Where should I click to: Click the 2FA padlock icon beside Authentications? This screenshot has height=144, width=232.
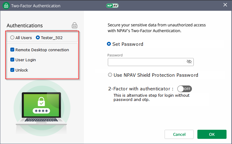coord(74,25)
